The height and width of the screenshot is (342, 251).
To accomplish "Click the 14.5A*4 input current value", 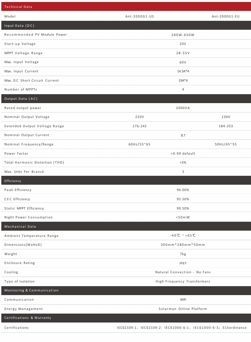I will click(x=183, y=71).
